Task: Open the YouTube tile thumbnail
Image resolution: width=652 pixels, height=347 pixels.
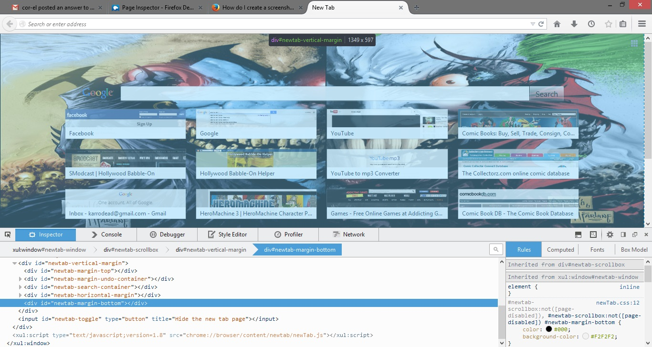Action: tap(387, 124)
